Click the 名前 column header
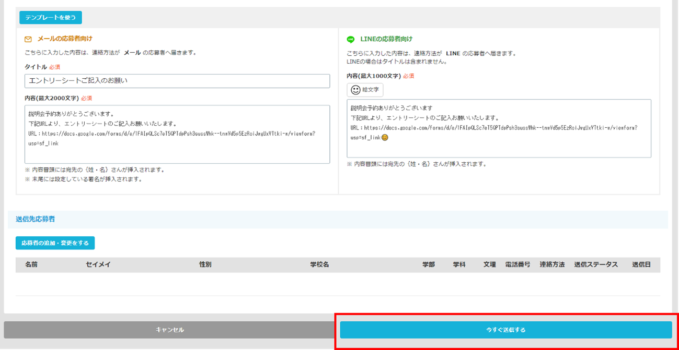 [x=31, y=264]
